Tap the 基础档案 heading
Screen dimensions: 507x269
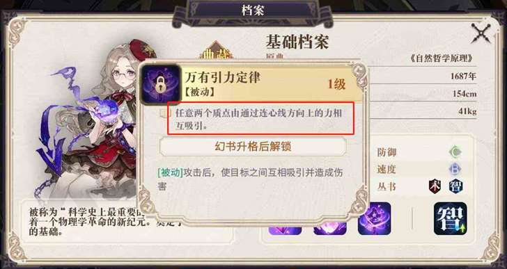297,42
